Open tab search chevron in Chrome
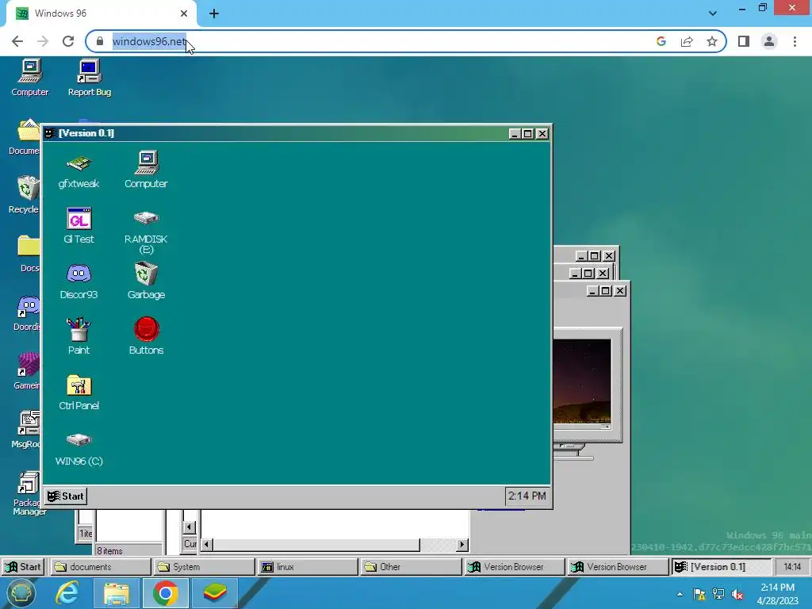 pyautogui.click(x=713, y=13)
